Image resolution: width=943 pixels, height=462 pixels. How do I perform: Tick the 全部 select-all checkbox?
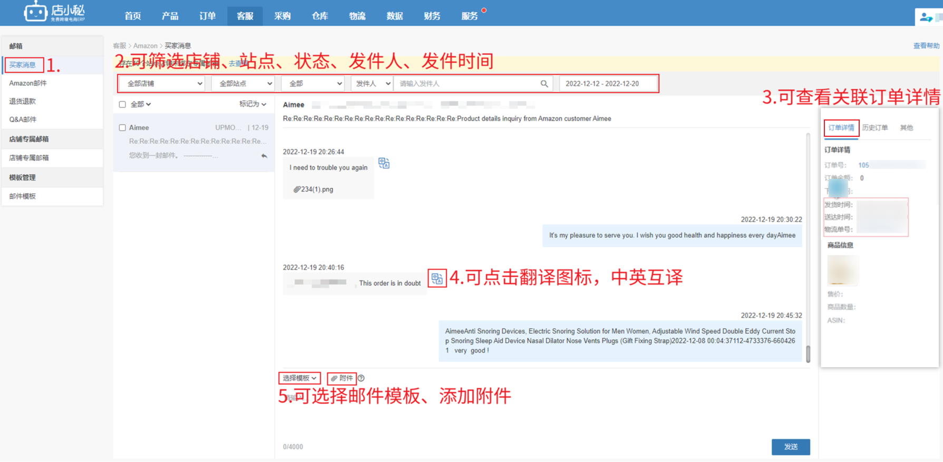click(122, 104)
